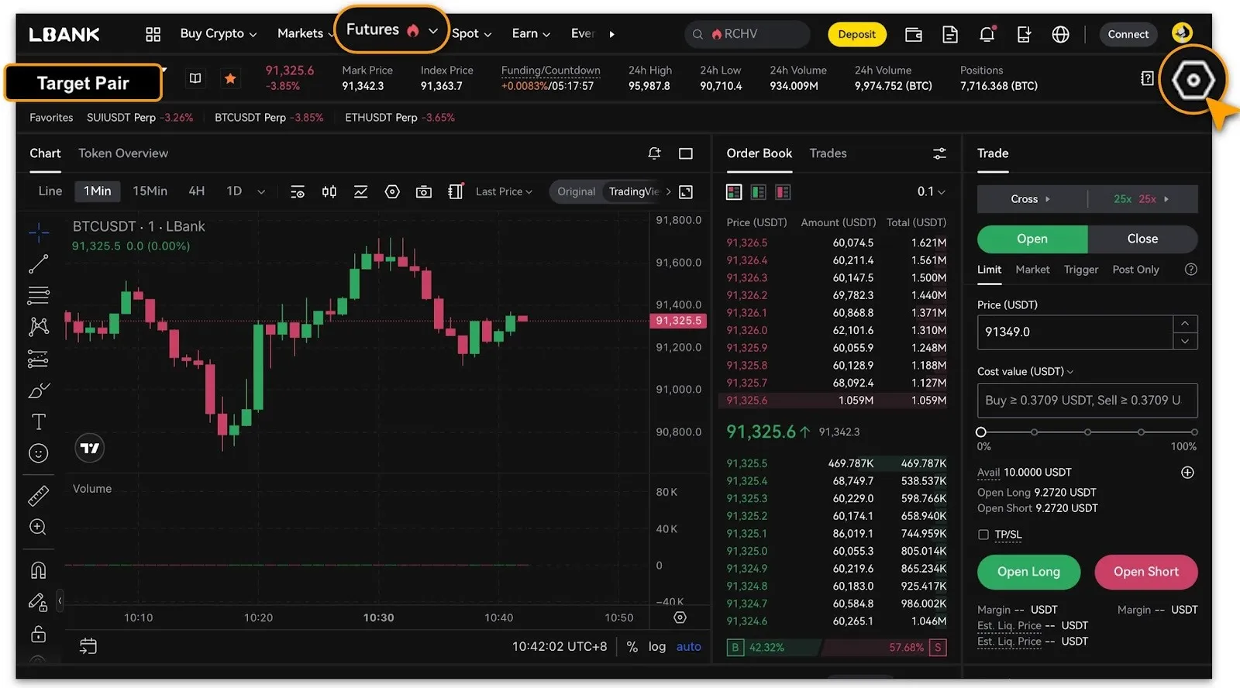Screen dimensions: 1240x688
Task: Click the 100% point on the amount slider
Action: coord(1193,432)
